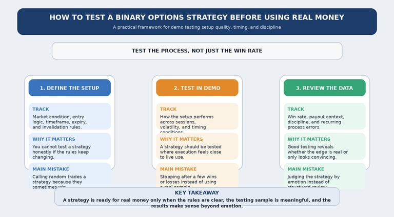Viewport: 394px width, 217px height.
Task: Click the 'Test the process, not just the win rate' box
Action: pyautogui.click(x=197, y=51)
